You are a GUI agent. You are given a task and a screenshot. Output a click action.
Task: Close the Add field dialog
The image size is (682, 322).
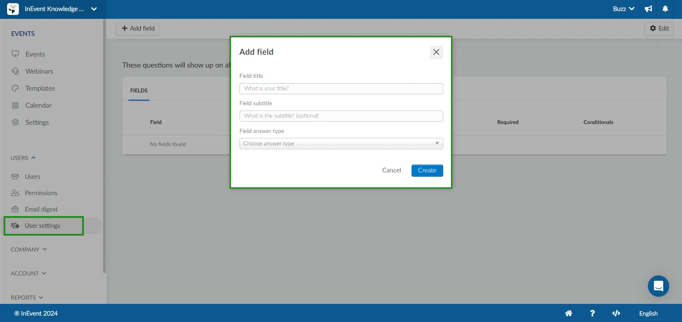(x=436, y=52)
